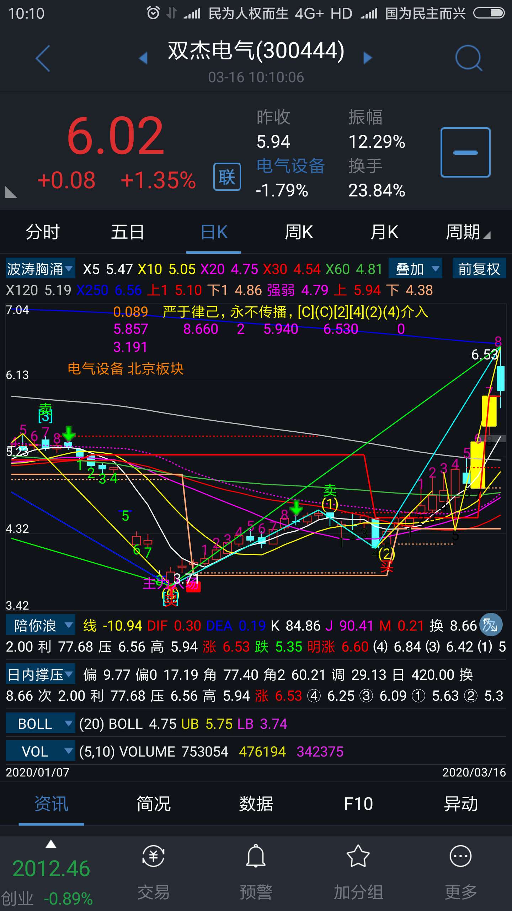Open the 资讯 news tab
The image size is (512, 911).
[51, 804]
